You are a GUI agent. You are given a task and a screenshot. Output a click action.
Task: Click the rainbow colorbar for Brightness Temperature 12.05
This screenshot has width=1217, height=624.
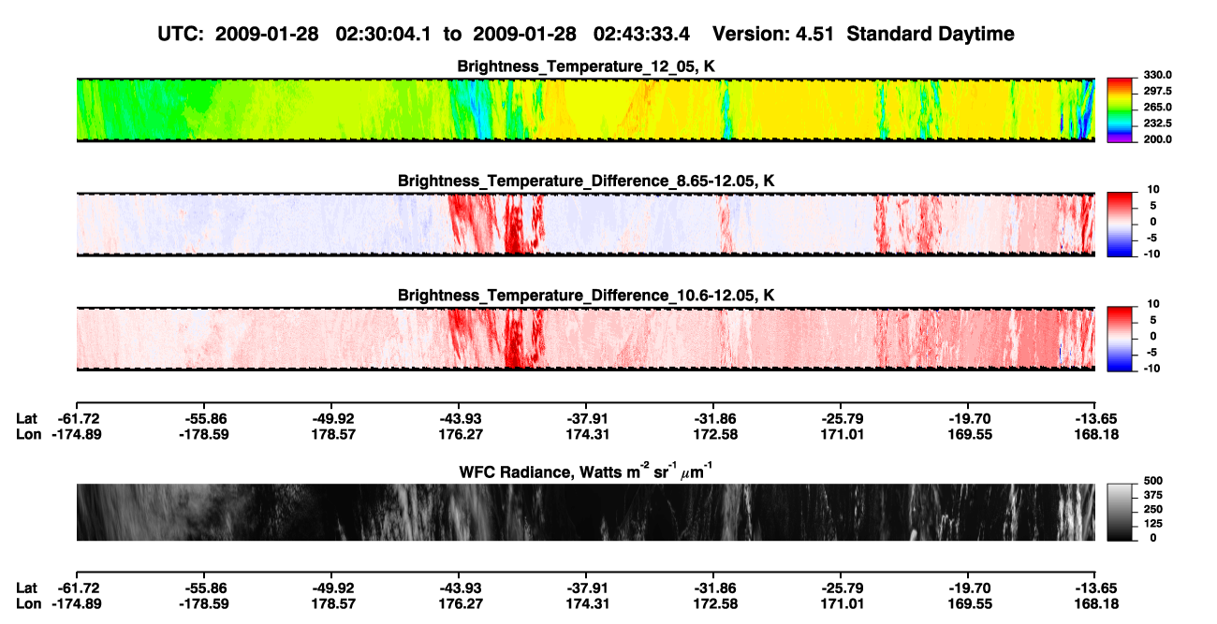click(x=1120, y=109)
